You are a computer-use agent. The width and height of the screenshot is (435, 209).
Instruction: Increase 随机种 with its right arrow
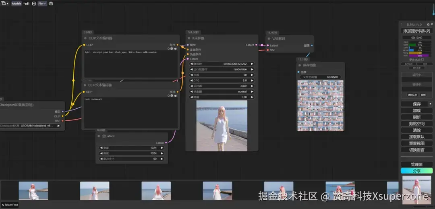pyautogui.click(x=252, y=64)
